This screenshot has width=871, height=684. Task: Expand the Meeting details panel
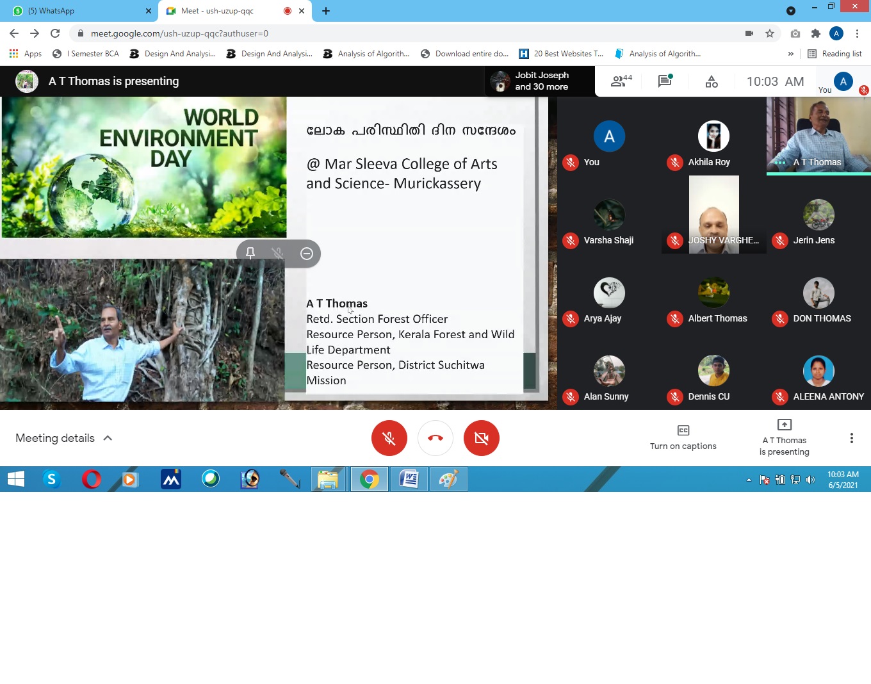tap(64, 438)
